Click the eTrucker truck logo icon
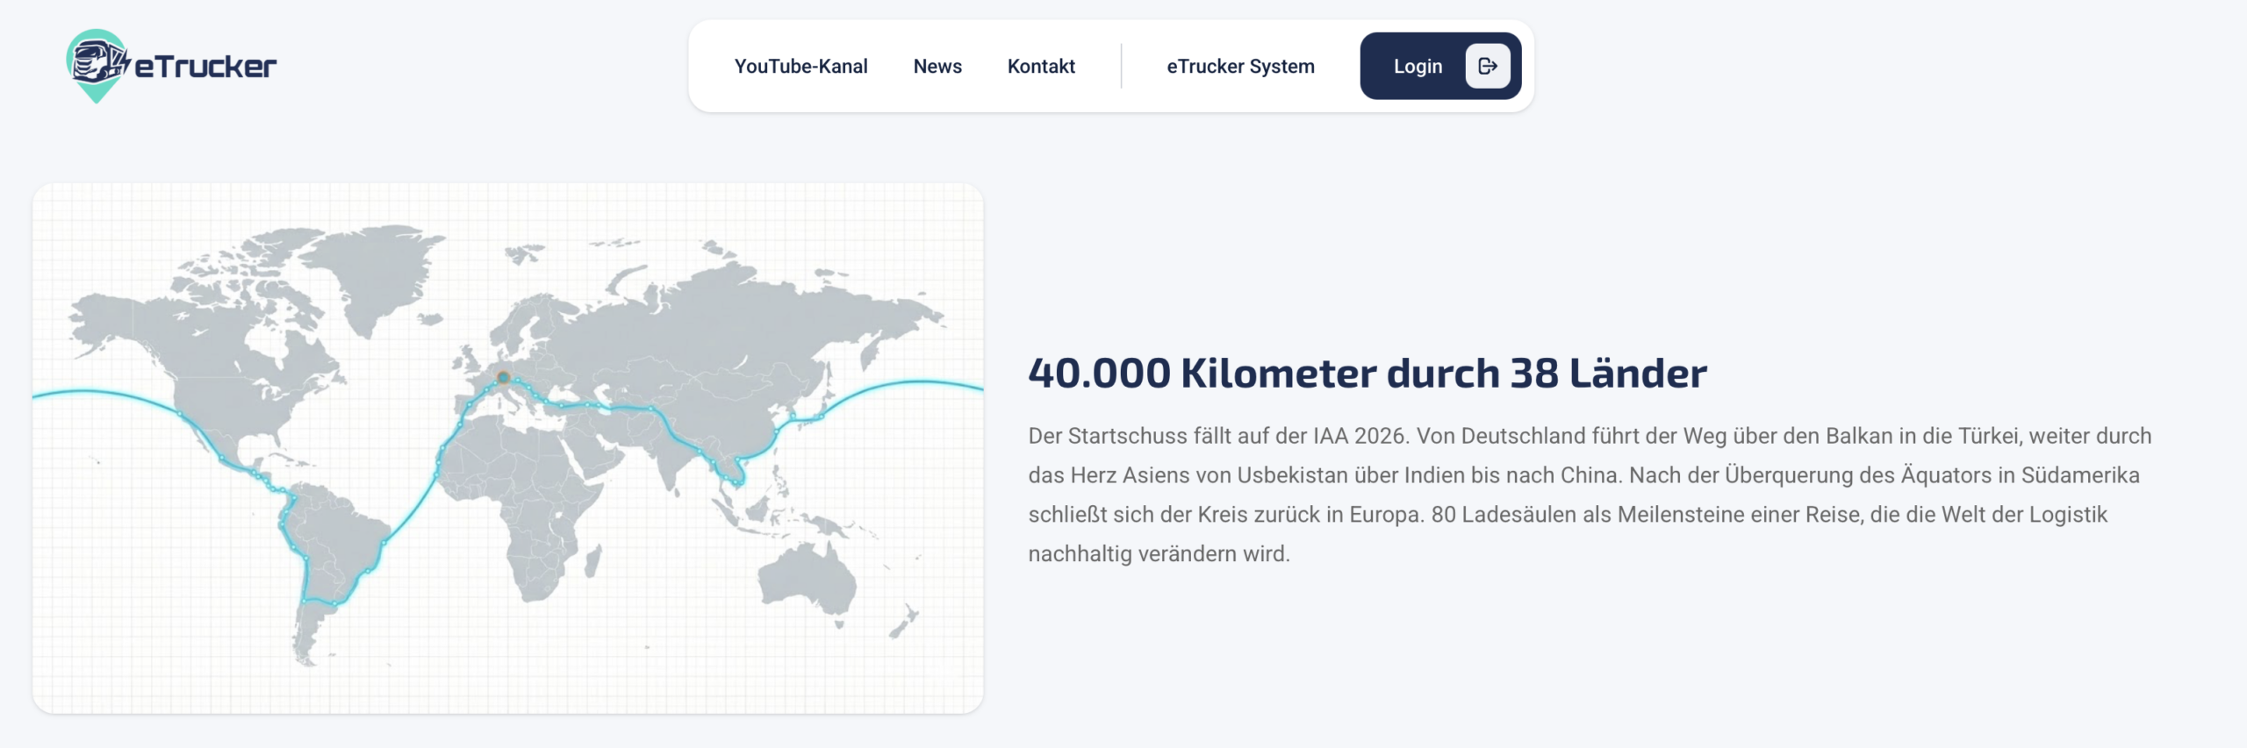 (97, 66)
